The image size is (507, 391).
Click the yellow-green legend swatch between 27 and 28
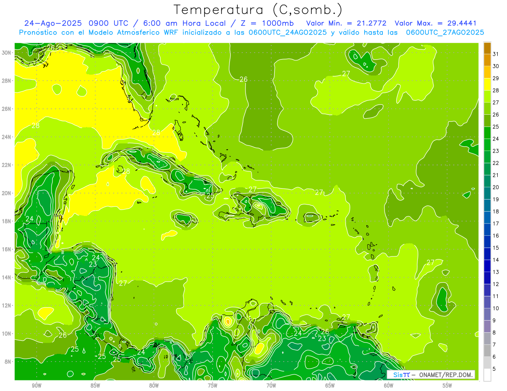(x=487, y=97)
